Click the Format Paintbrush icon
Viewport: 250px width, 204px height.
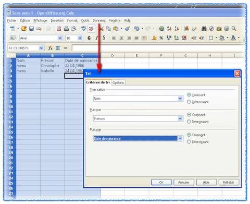click(127, 29)
